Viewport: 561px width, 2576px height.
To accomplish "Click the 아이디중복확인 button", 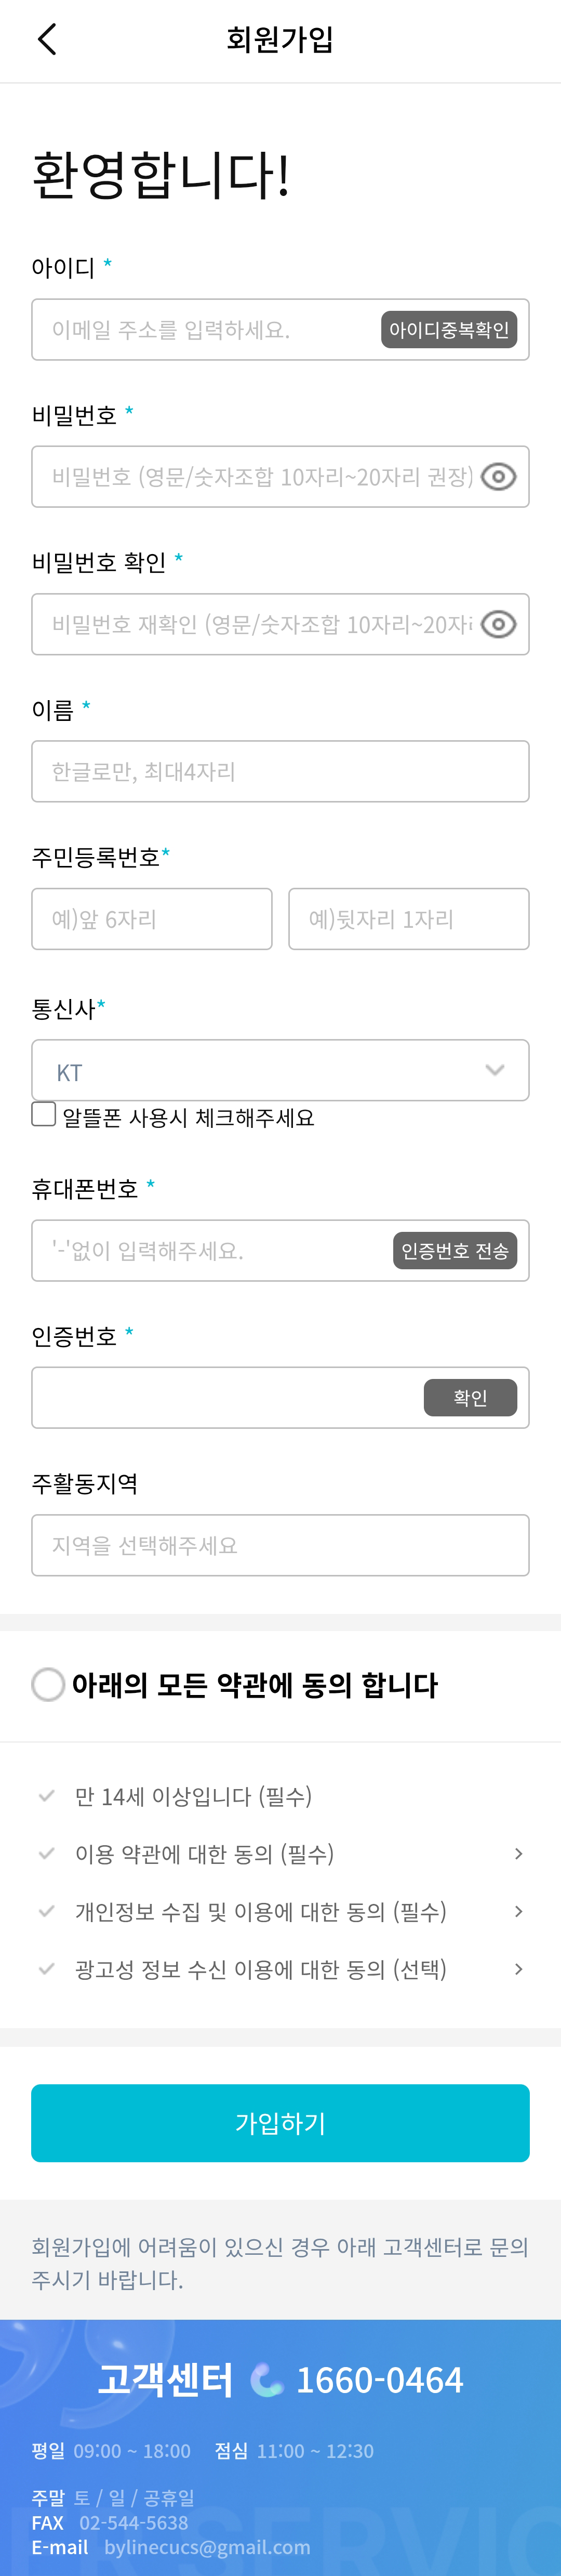I will (449, 330).
